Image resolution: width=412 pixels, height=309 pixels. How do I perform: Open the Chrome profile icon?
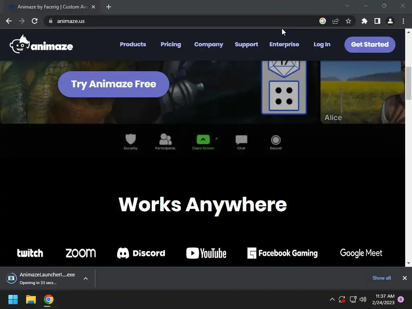click(390, 21)
